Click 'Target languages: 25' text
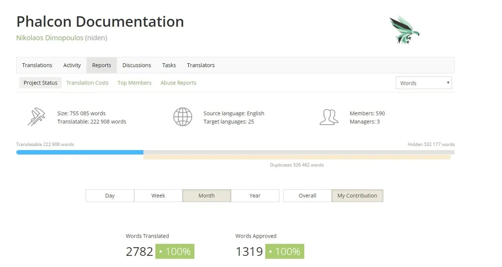 pyautogui.click(x=229, y=122)
